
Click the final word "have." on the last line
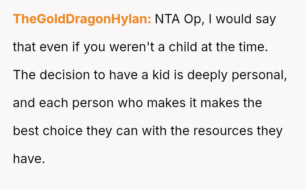tap(29, 159)
